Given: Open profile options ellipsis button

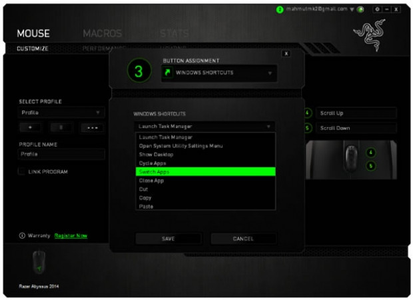Looking at the screenshot, I should [92, 127].
